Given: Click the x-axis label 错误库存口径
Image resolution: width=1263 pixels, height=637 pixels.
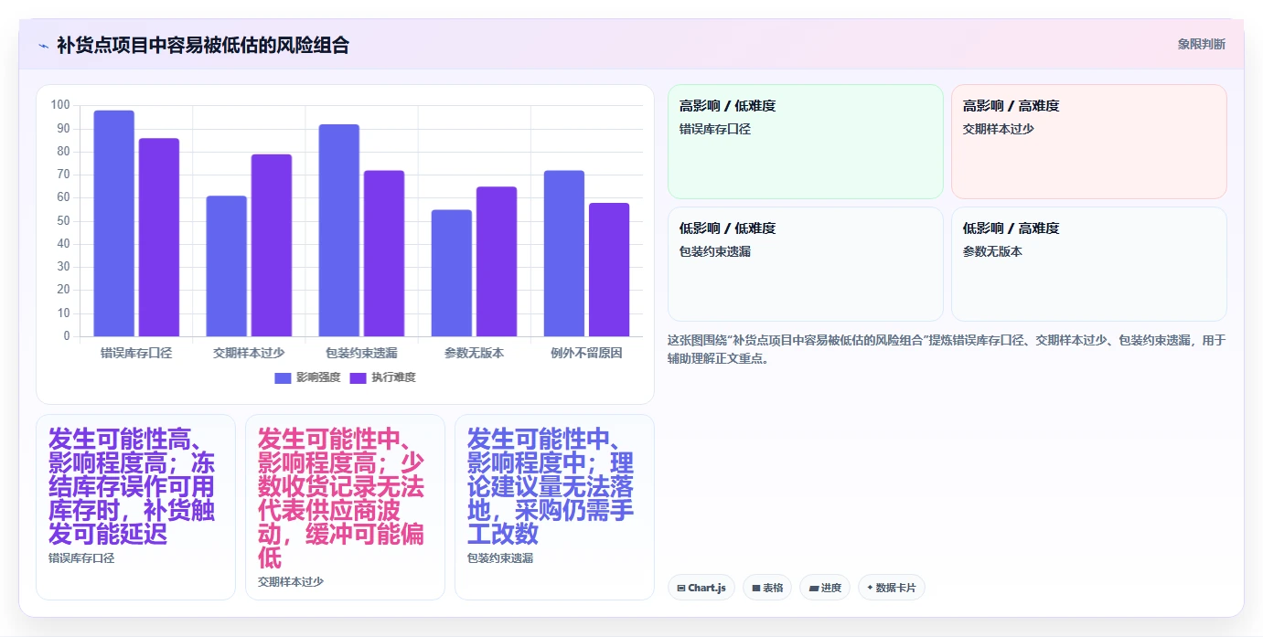Looking at the screenshot, I should click(x=136, y=353).
